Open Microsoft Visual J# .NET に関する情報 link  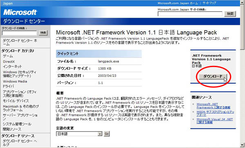(x=214, y=121)
